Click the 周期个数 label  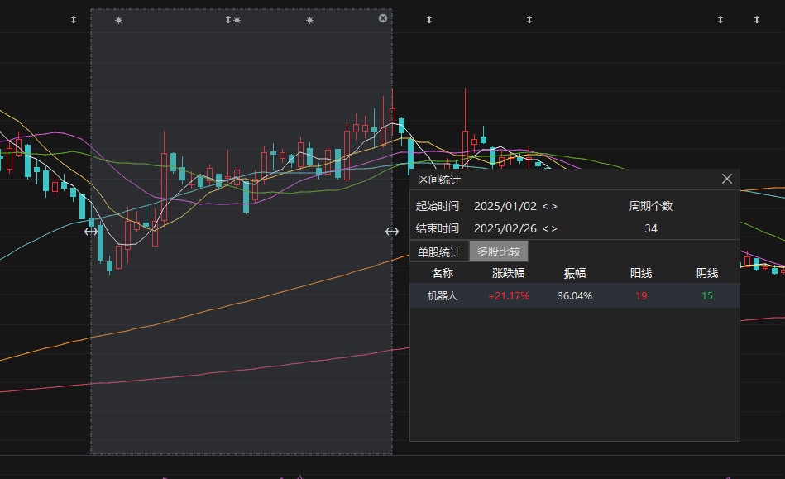click(x=651, y=206)
